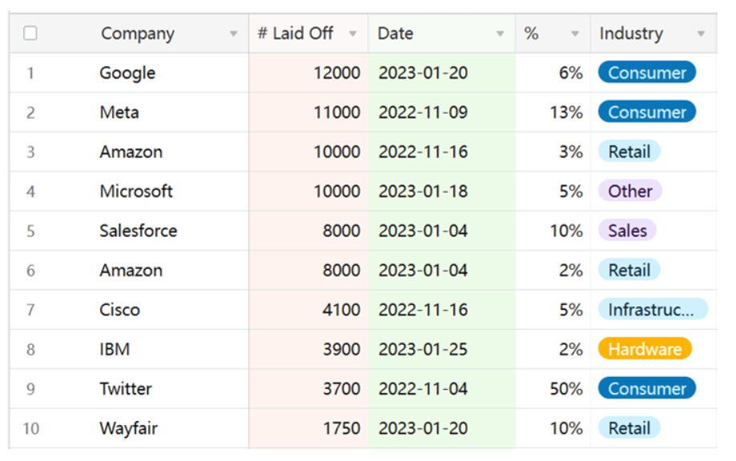Select the 50% cell for Twitter
Viewport: 736px width, 461px height.
click(x=565, y=389)
